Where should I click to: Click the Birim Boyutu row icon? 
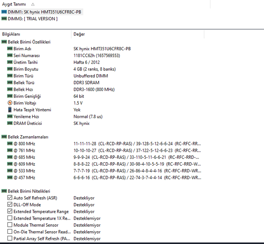coord(10,69)
